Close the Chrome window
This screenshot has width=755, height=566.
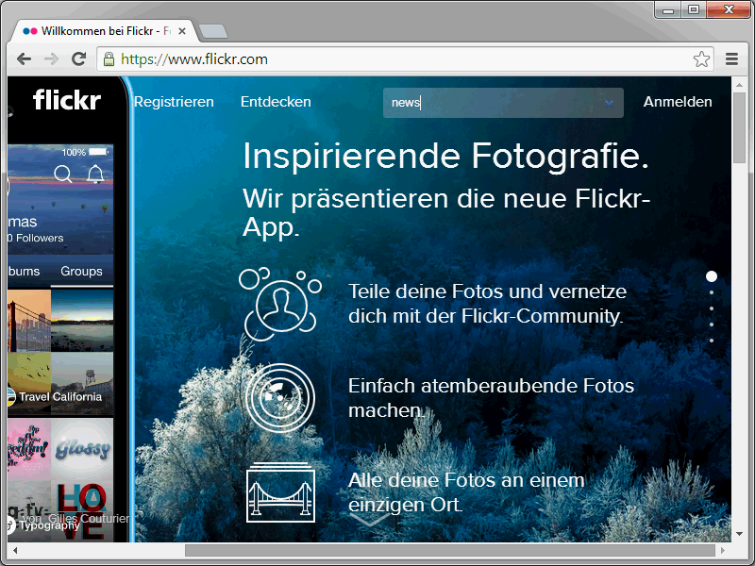729,10
